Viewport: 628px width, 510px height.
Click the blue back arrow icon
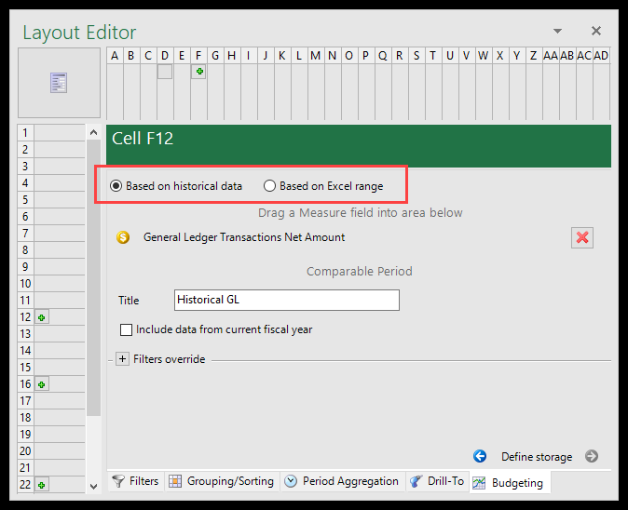(480, 456)
